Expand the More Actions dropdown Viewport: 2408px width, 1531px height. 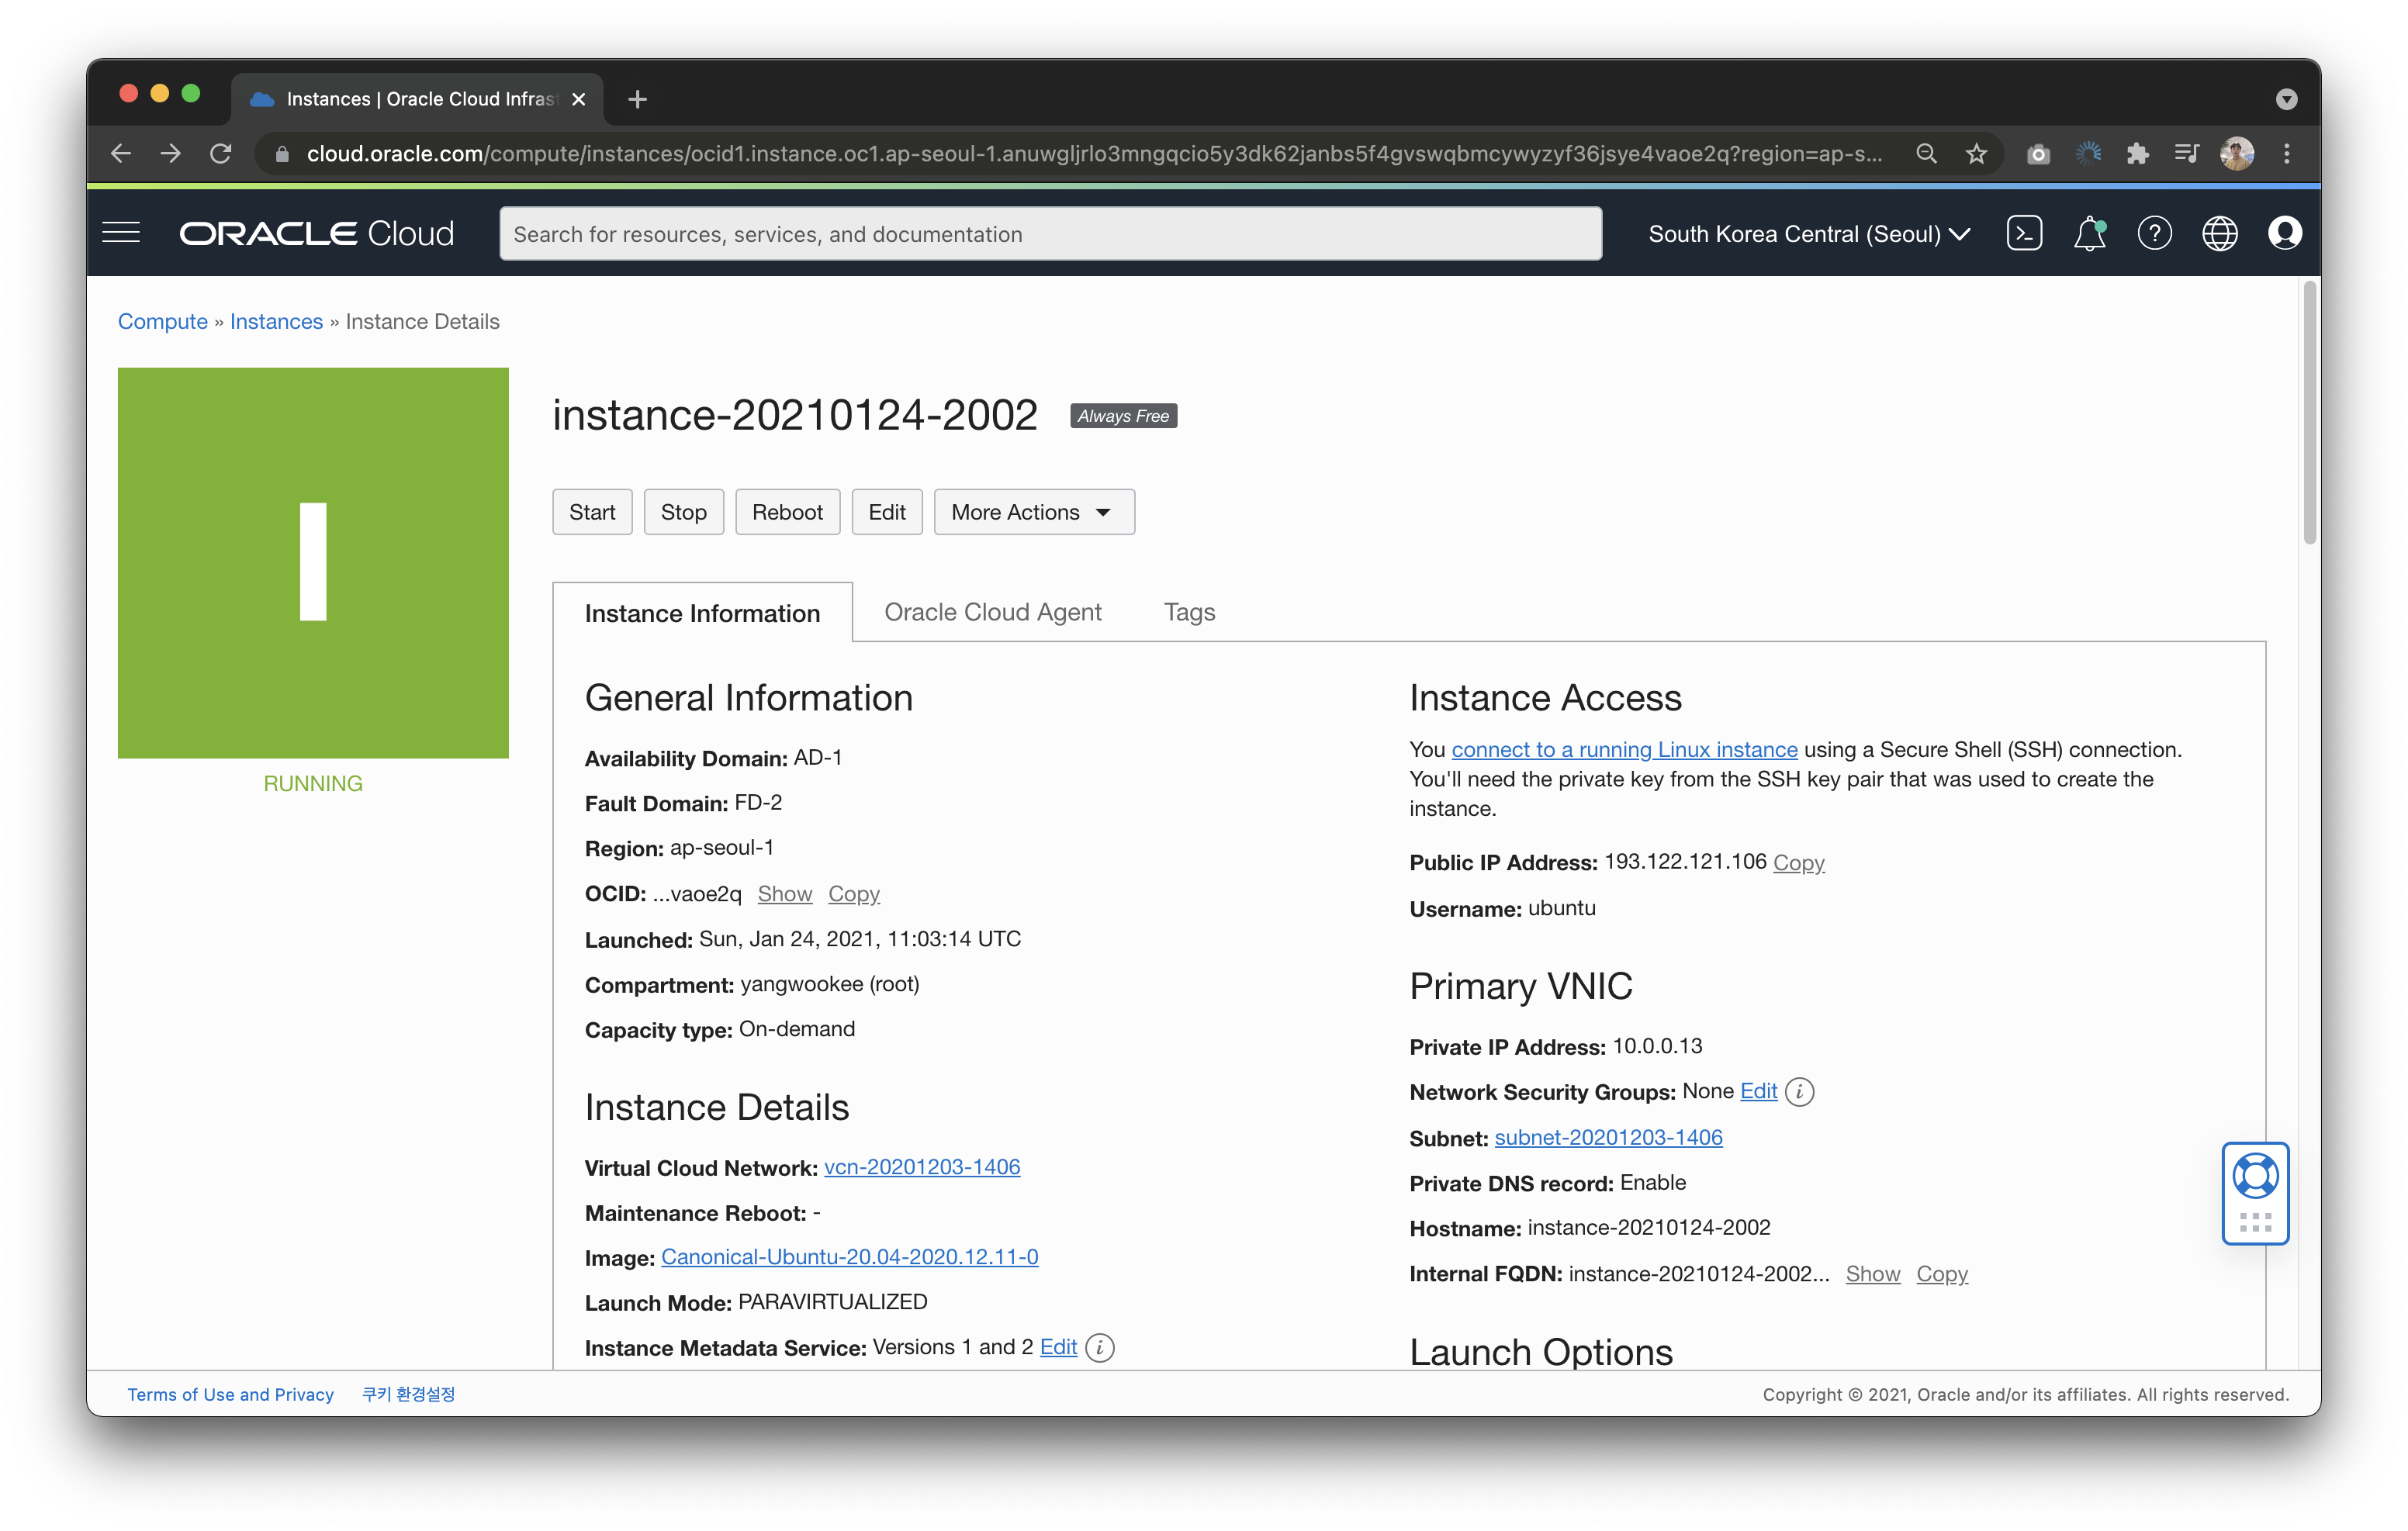tap(1033, 512)
